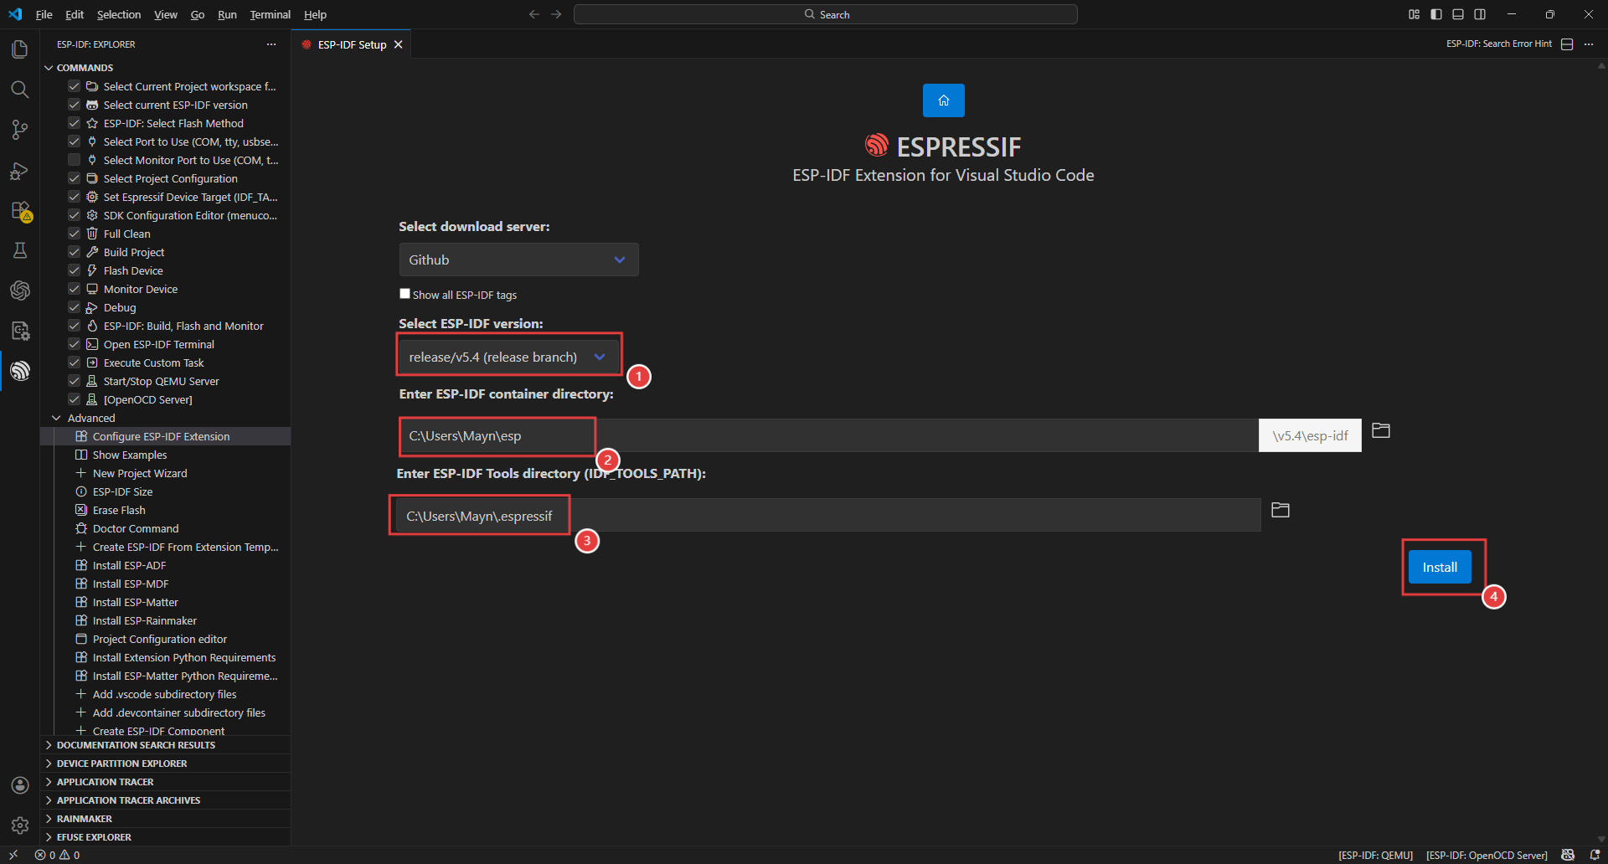This screenshot has width=1608, height=864.
Task: Open notifications bell in status bar
Action: coord(1595,855)
